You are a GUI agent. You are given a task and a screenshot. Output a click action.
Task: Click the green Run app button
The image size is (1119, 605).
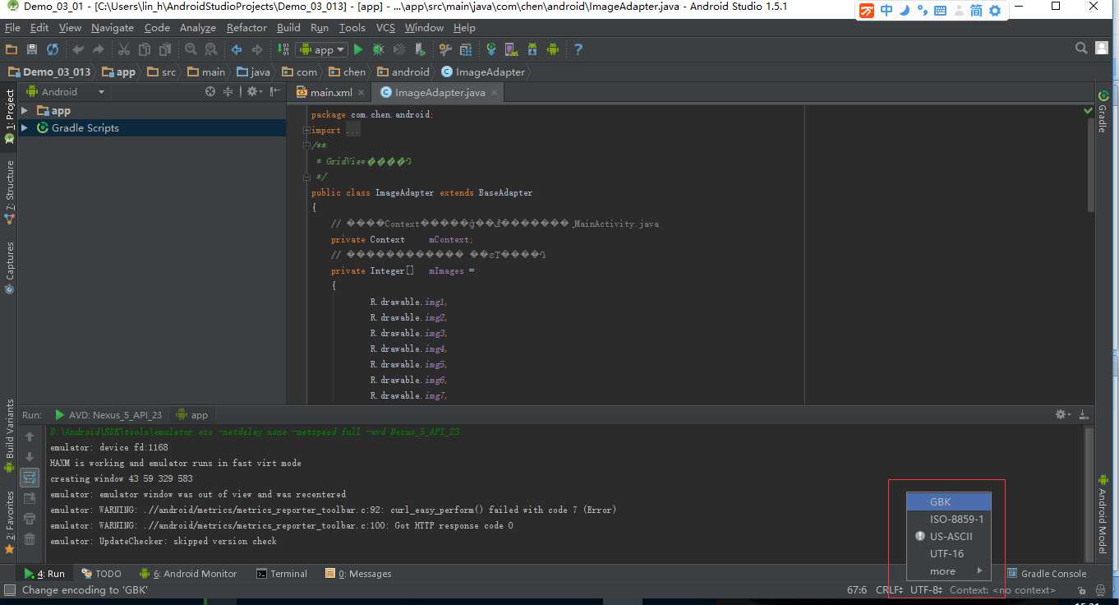pyautogui.click(x=358, y=49)
